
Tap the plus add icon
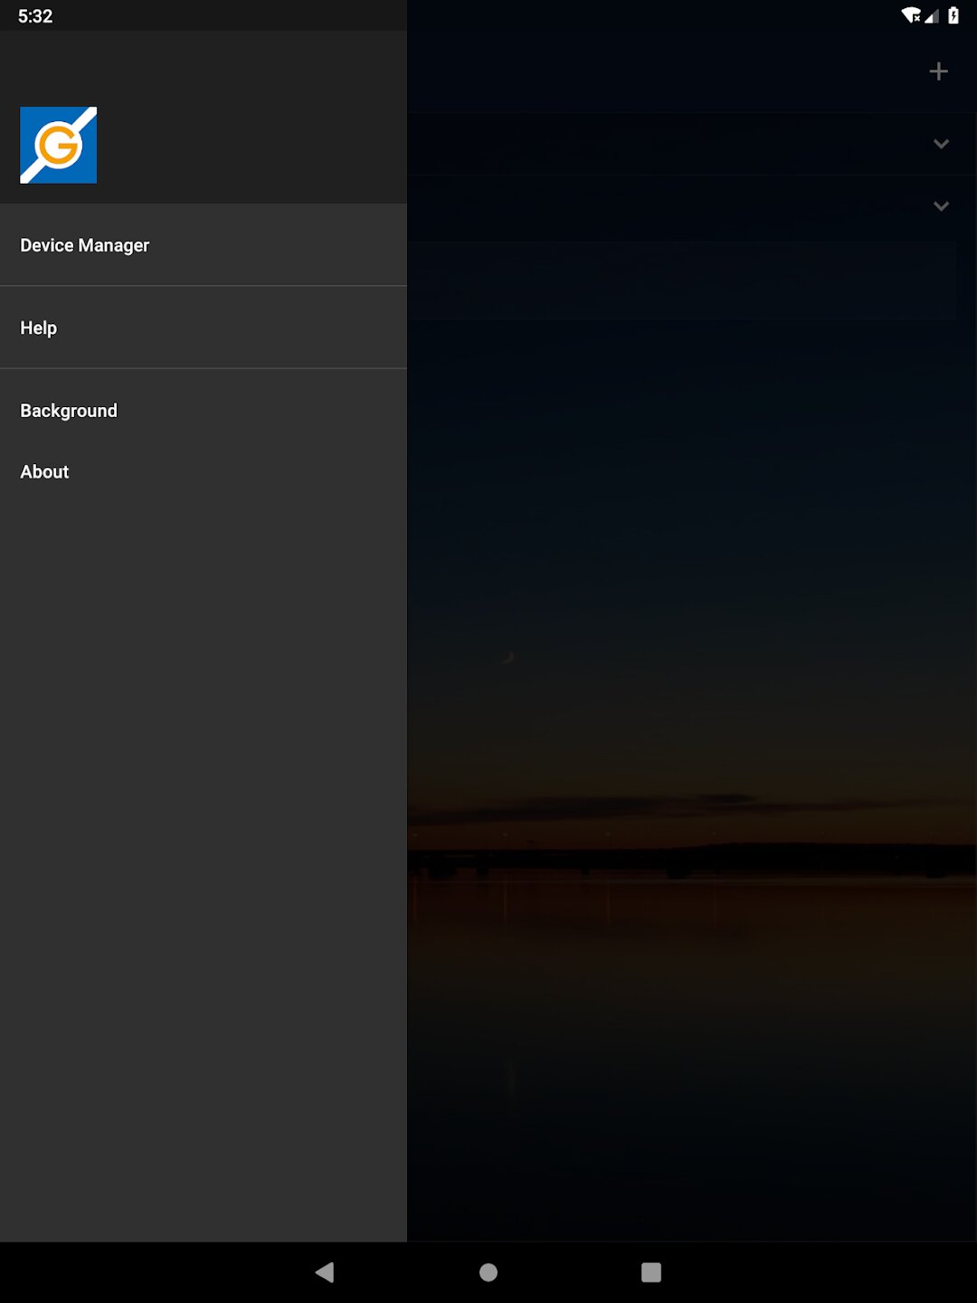pos(939,71)
